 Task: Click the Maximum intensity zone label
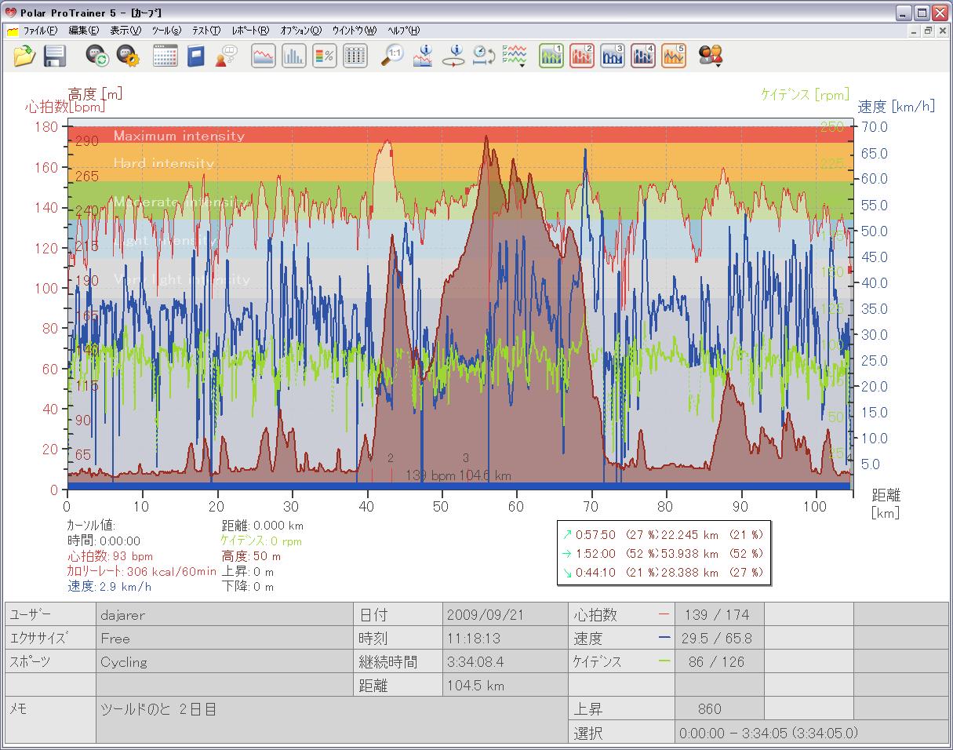click(x=179, y=136)
